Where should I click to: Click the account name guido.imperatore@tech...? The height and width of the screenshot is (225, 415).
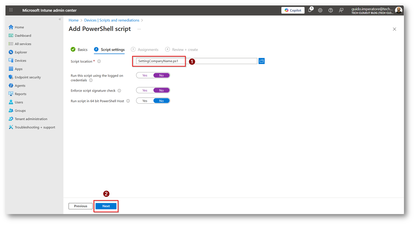point(372,9)
